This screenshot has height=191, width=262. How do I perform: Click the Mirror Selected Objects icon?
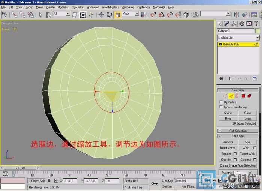click(x=236, y=15)
